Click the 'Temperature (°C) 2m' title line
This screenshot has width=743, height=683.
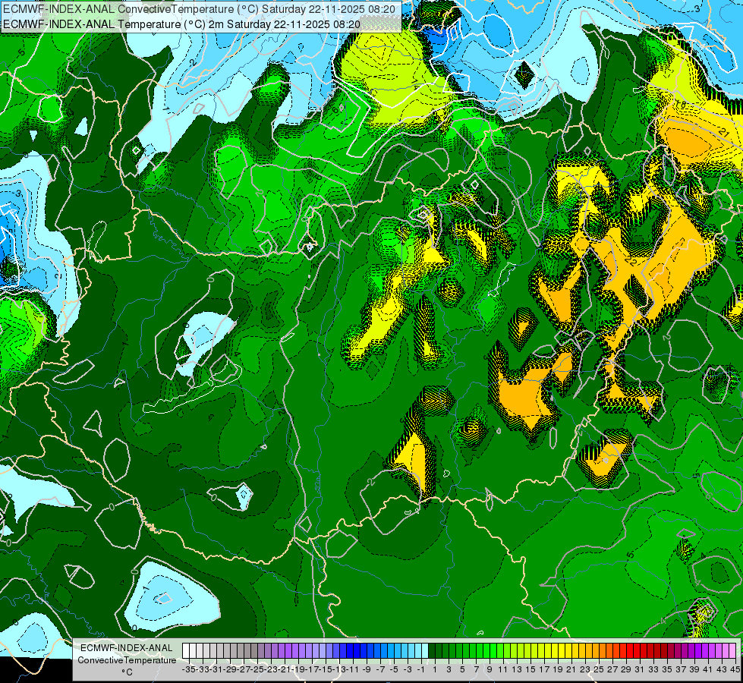[x=181, y=24]
